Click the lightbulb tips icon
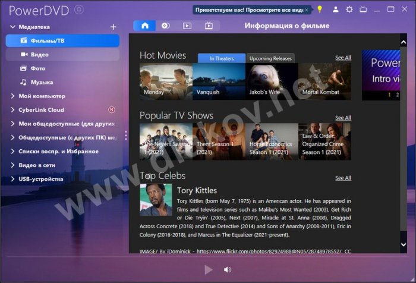 319,10
